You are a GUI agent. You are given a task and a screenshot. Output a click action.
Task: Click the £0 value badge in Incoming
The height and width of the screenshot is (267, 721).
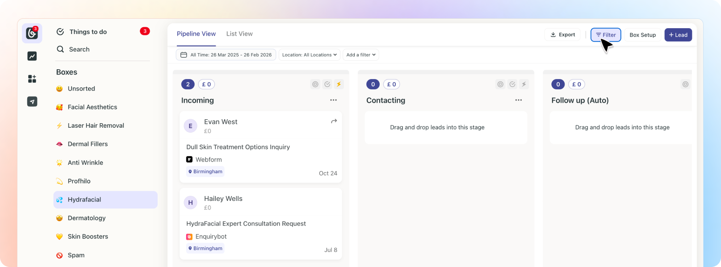(x=206, y=84)
